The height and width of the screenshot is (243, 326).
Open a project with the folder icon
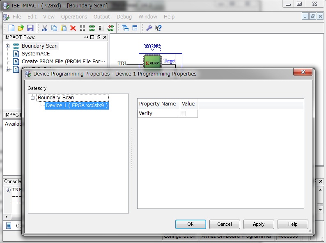(x=21, y=28)
